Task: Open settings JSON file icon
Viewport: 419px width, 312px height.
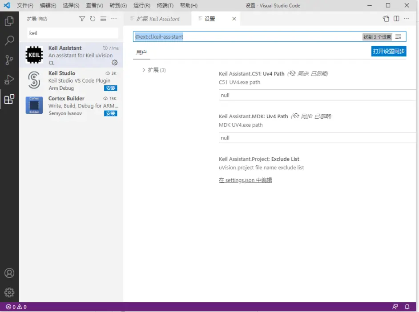Action: click(386, 19)
